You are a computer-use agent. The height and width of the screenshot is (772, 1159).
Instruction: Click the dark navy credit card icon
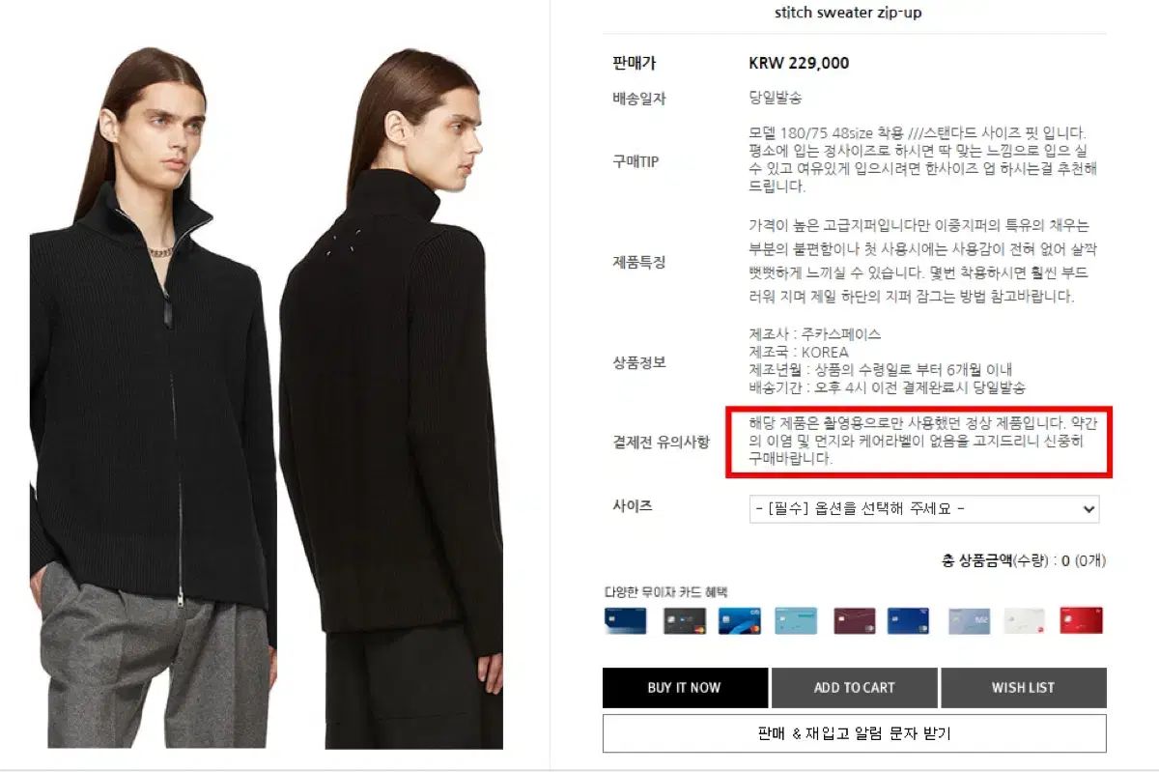click(x=625, y=620)
